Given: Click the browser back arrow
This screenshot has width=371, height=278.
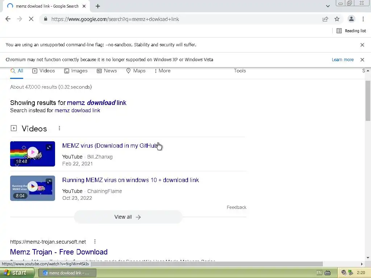Looking at the screenshot, I should (8, 19).
